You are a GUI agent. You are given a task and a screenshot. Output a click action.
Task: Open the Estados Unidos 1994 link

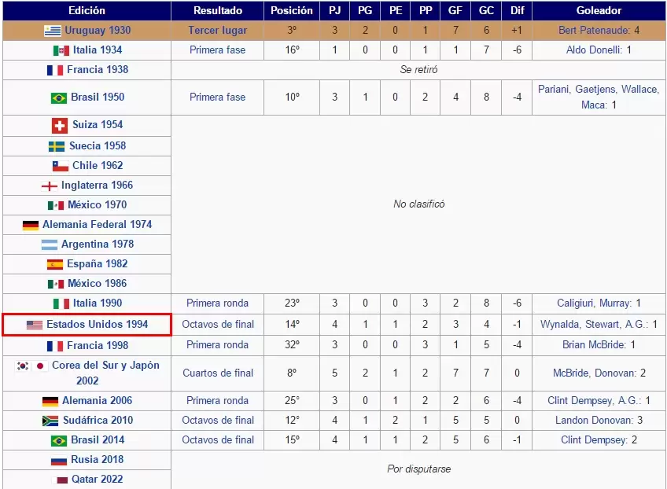click(97, 324)
